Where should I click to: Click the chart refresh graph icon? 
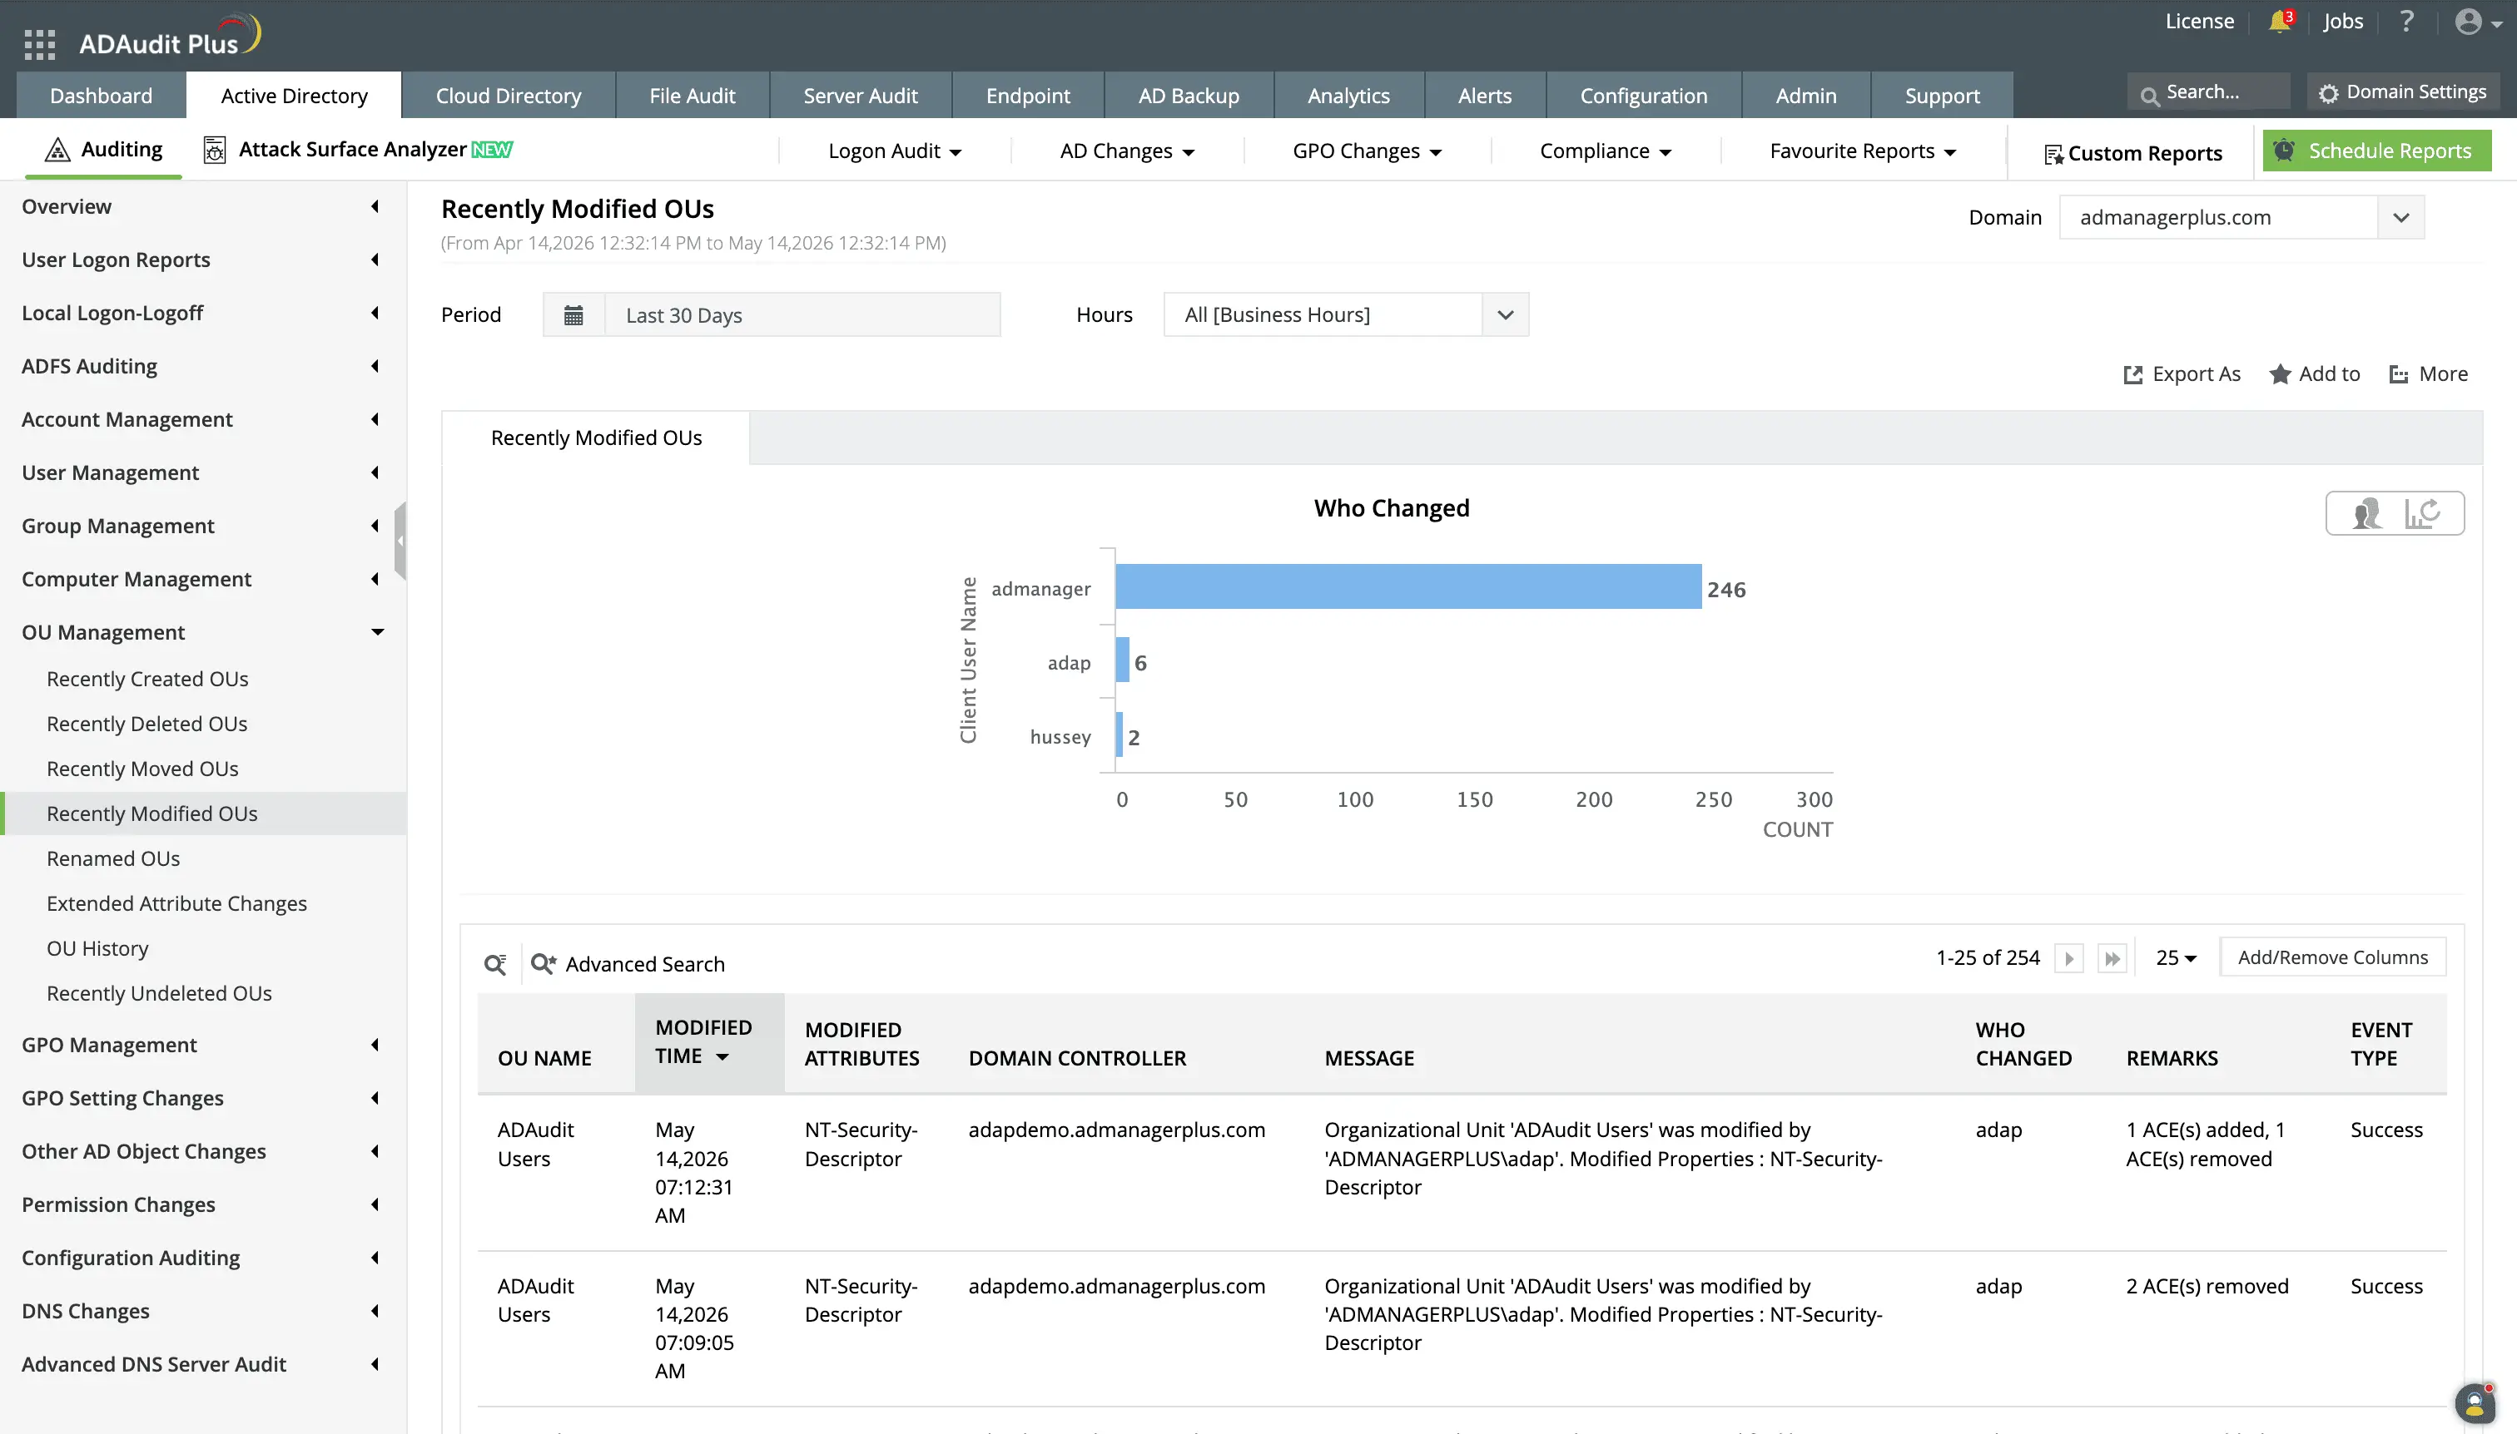point(2422,513)
